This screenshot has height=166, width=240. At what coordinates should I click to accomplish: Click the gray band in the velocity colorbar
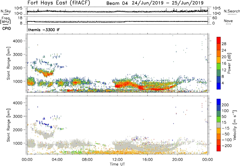click(219, 125)
